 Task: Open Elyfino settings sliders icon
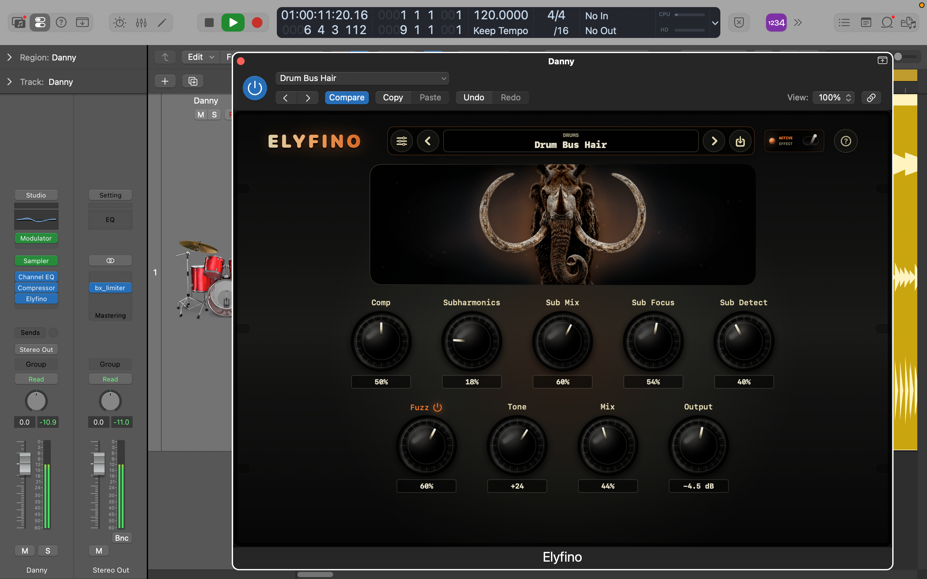[401, 141]
